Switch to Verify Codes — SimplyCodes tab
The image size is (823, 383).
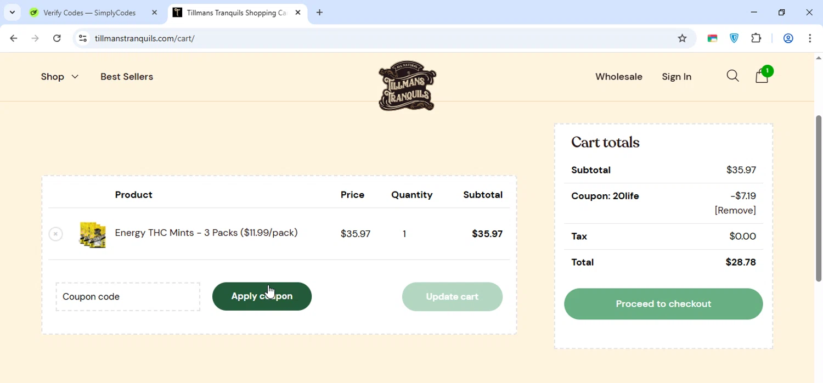click(x=89, y=13)
